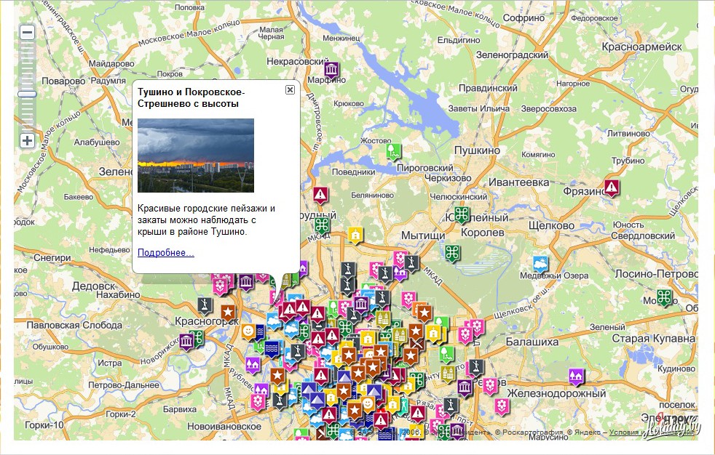Click purple museum marker southwest of Красногорск
715x455 pixels.
[x=187, y=341]
